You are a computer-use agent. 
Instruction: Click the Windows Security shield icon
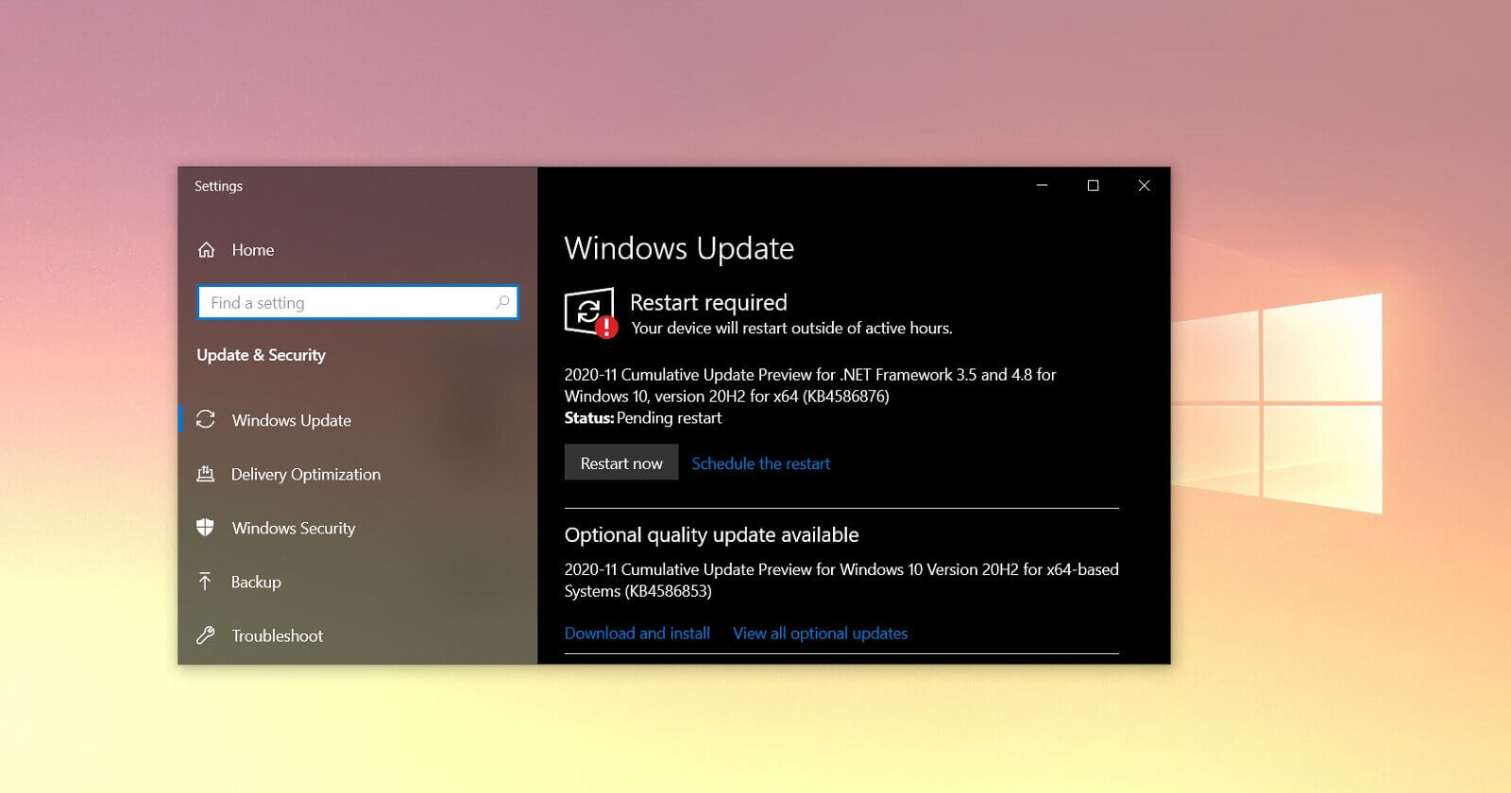(x=205, y=527)
